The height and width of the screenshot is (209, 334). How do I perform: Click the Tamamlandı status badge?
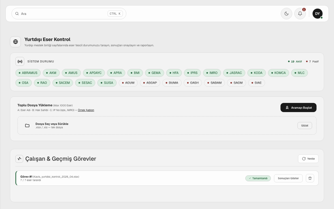(x=258, y=178)
